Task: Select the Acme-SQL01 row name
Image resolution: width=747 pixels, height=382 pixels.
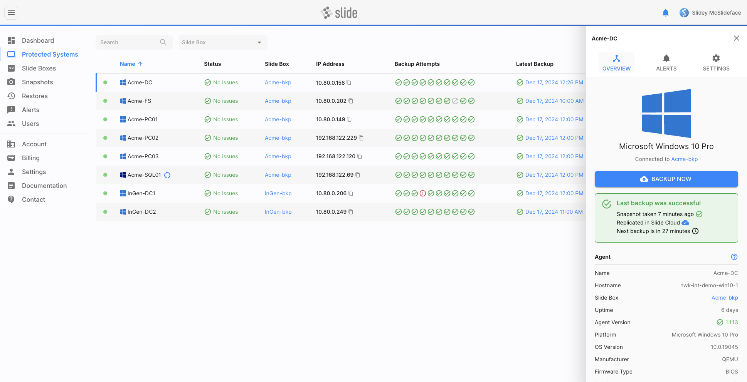Action: (x=144, y=175)
